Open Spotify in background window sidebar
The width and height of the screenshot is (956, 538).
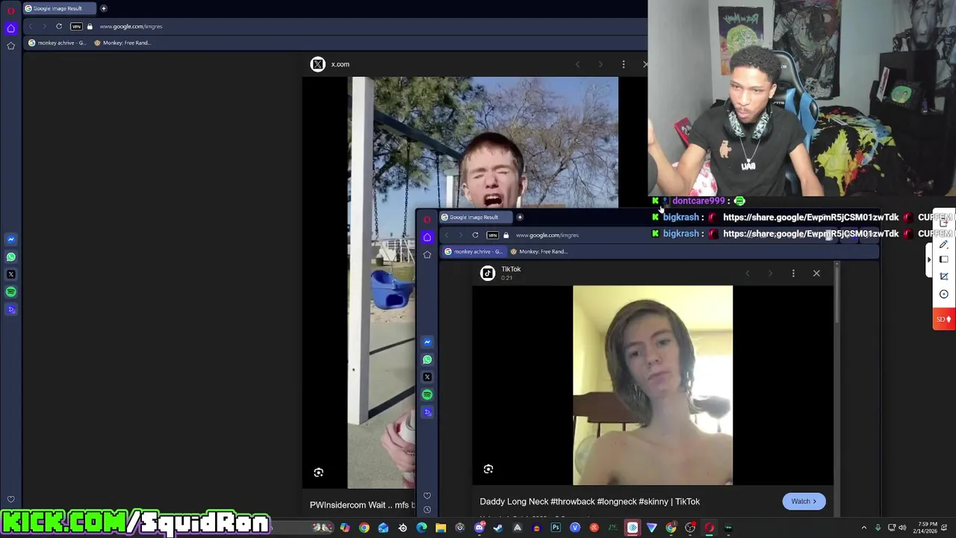point(10,291)
